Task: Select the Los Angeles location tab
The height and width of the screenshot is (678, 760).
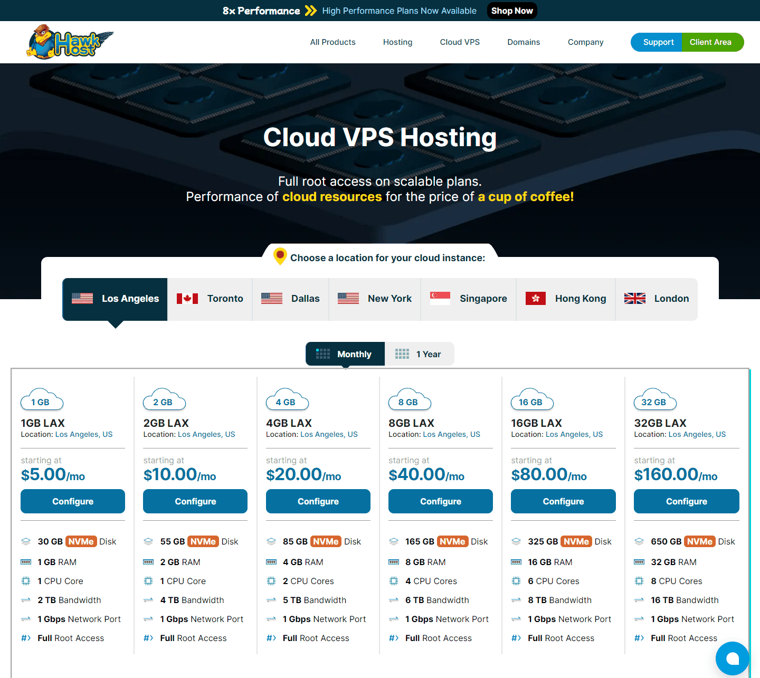Action: (x=115, y=299)
